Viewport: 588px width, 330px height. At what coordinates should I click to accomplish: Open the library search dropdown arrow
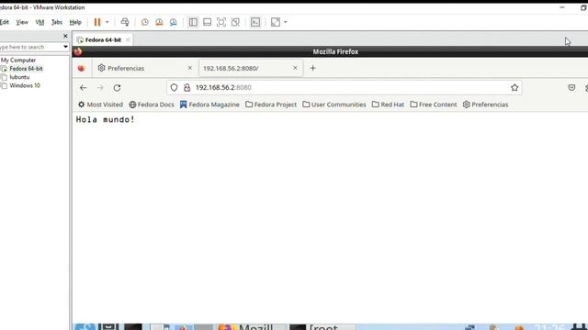click(65, 47)
